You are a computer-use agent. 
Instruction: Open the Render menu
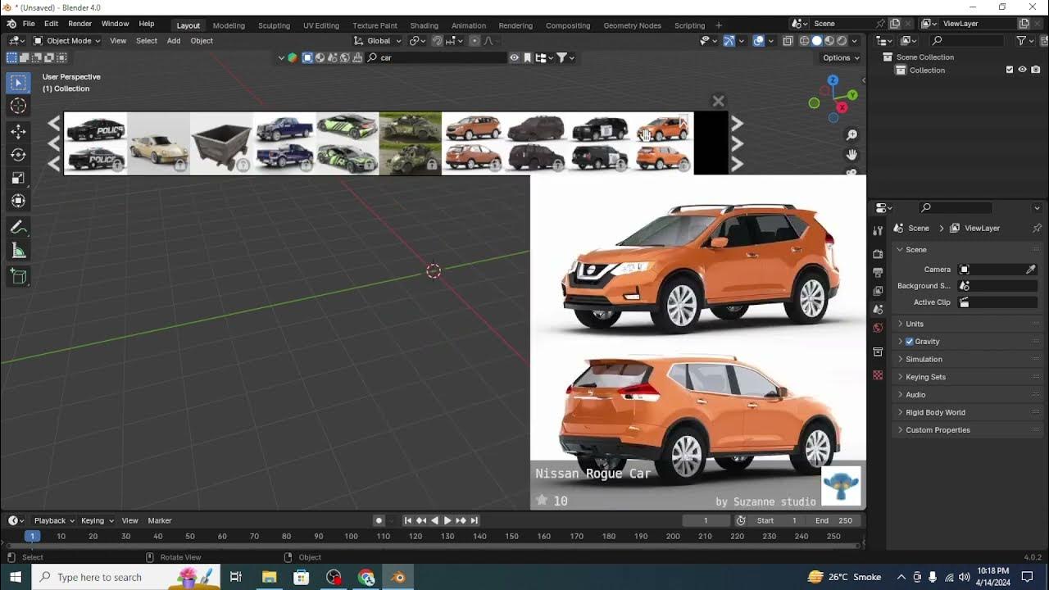[x=79, y=24]
